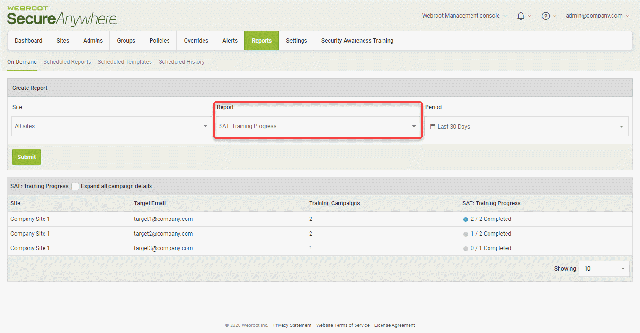Select the On-Demand sub-tab

[22, 62]
